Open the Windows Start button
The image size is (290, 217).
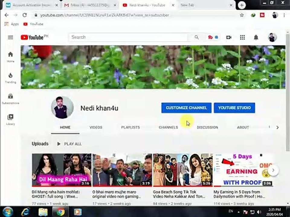pyautogui.click(x=8, y=212)
